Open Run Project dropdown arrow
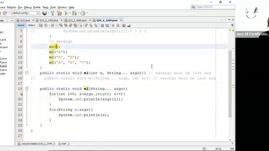The width and height of the screenshot is (269, 151). tap(70, 13)
